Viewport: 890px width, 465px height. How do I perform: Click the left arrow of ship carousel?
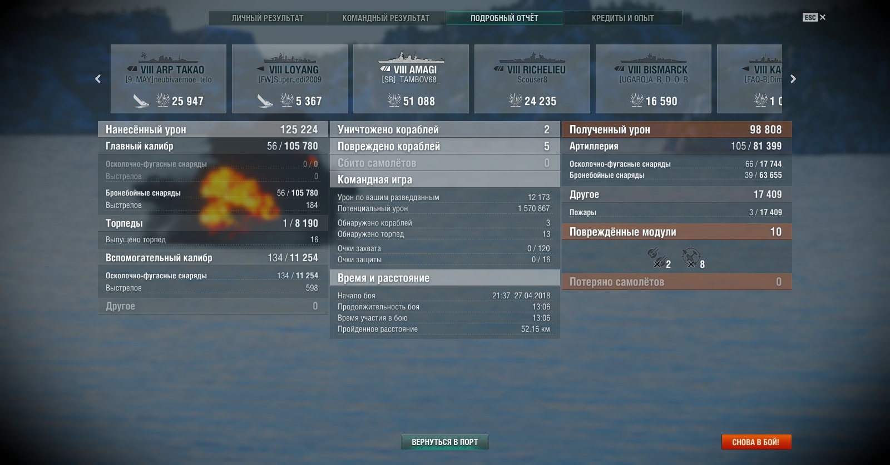point(98,79)
